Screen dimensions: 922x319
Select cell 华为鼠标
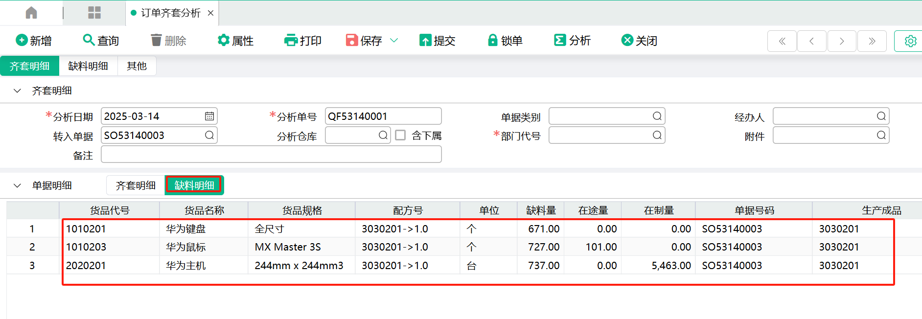click(x=204, y=247)
